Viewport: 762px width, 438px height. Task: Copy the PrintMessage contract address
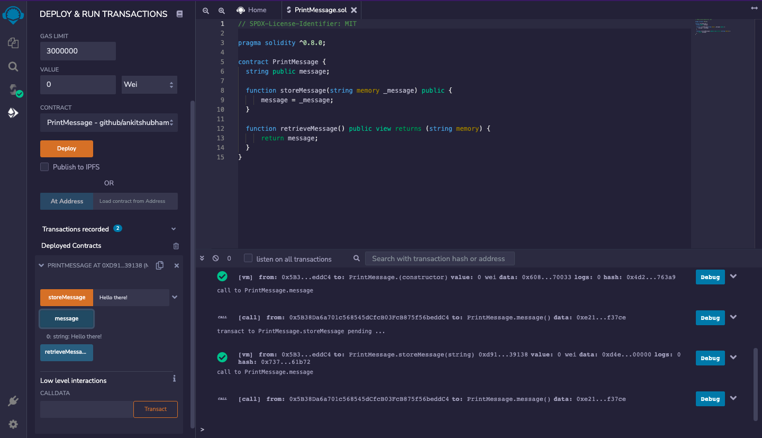[160, 265]
